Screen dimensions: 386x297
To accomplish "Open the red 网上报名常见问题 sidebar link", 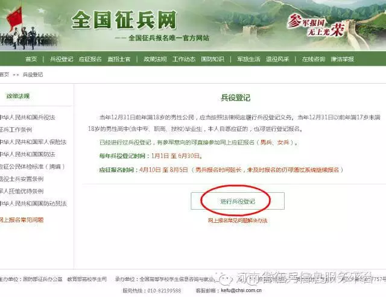I will click(x=22, y=220).
